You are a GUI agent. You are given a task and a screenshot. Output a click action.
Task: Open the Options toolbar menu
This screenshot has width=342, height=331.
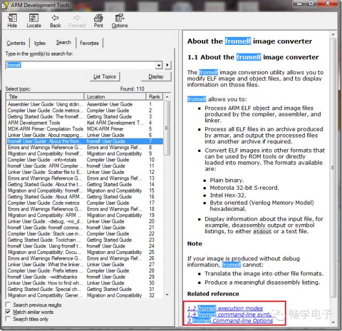(120, 21)
